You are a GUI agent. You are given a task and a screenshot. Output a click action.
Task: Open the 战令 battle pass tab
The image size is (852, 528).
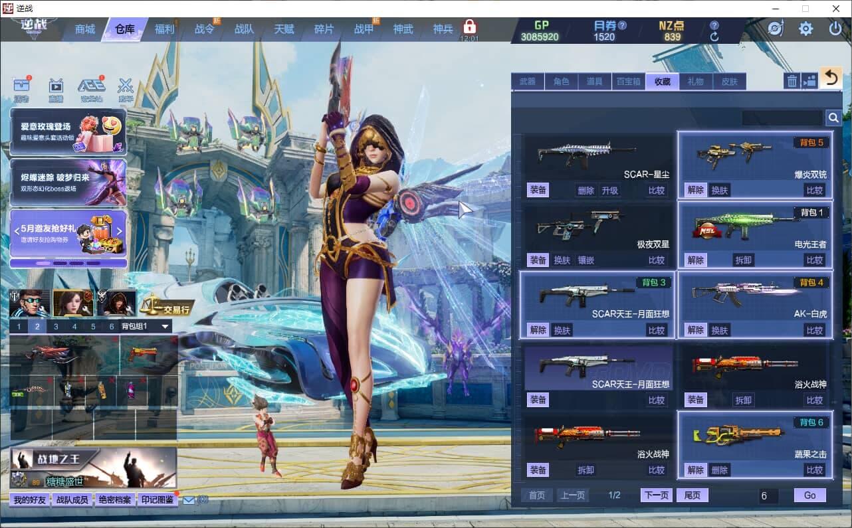205,29
